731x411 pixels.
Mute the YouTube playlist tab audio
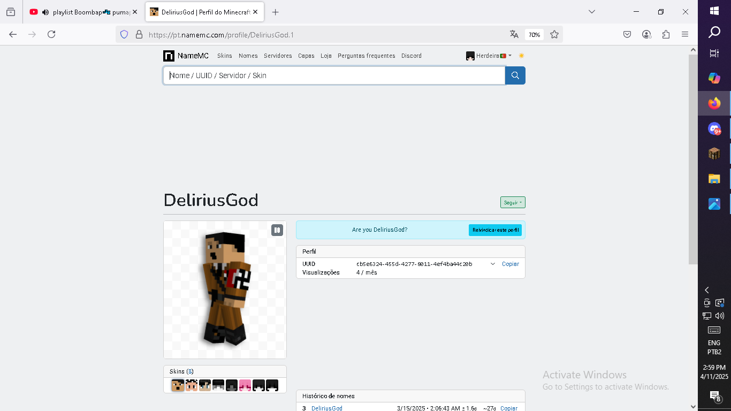(x=45, y=12)
